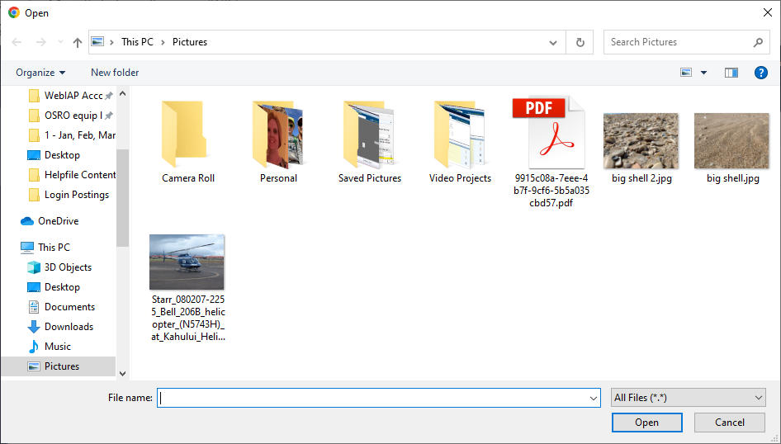Click the Music note icon
The image size is (781, 444).
pos(34,347)
